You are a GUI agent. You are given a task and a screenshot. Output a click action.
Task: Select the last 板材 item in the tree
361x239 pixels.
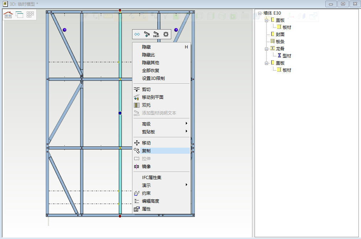click(287, 70)
